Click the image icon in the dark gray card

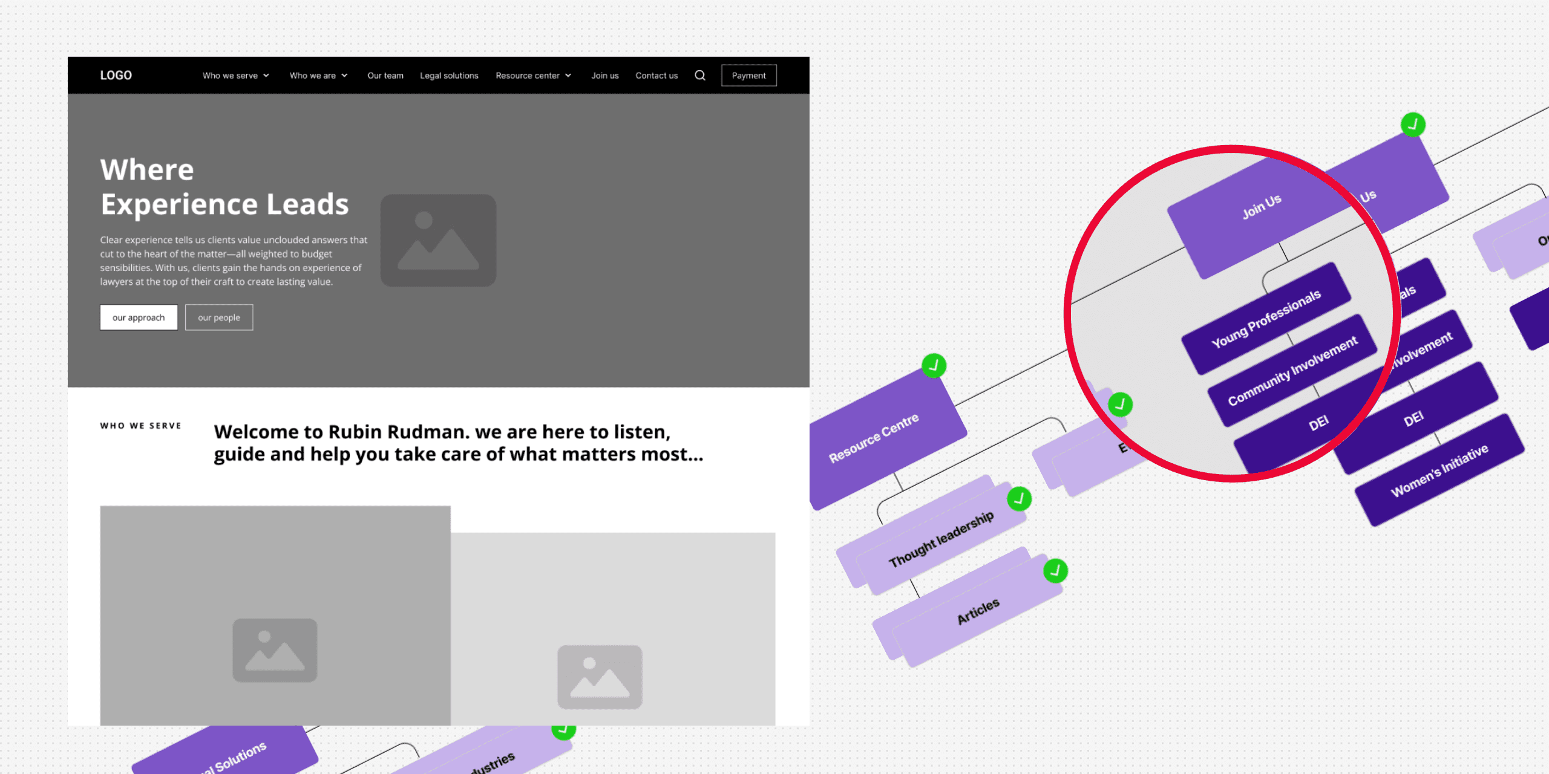point(275,650)
